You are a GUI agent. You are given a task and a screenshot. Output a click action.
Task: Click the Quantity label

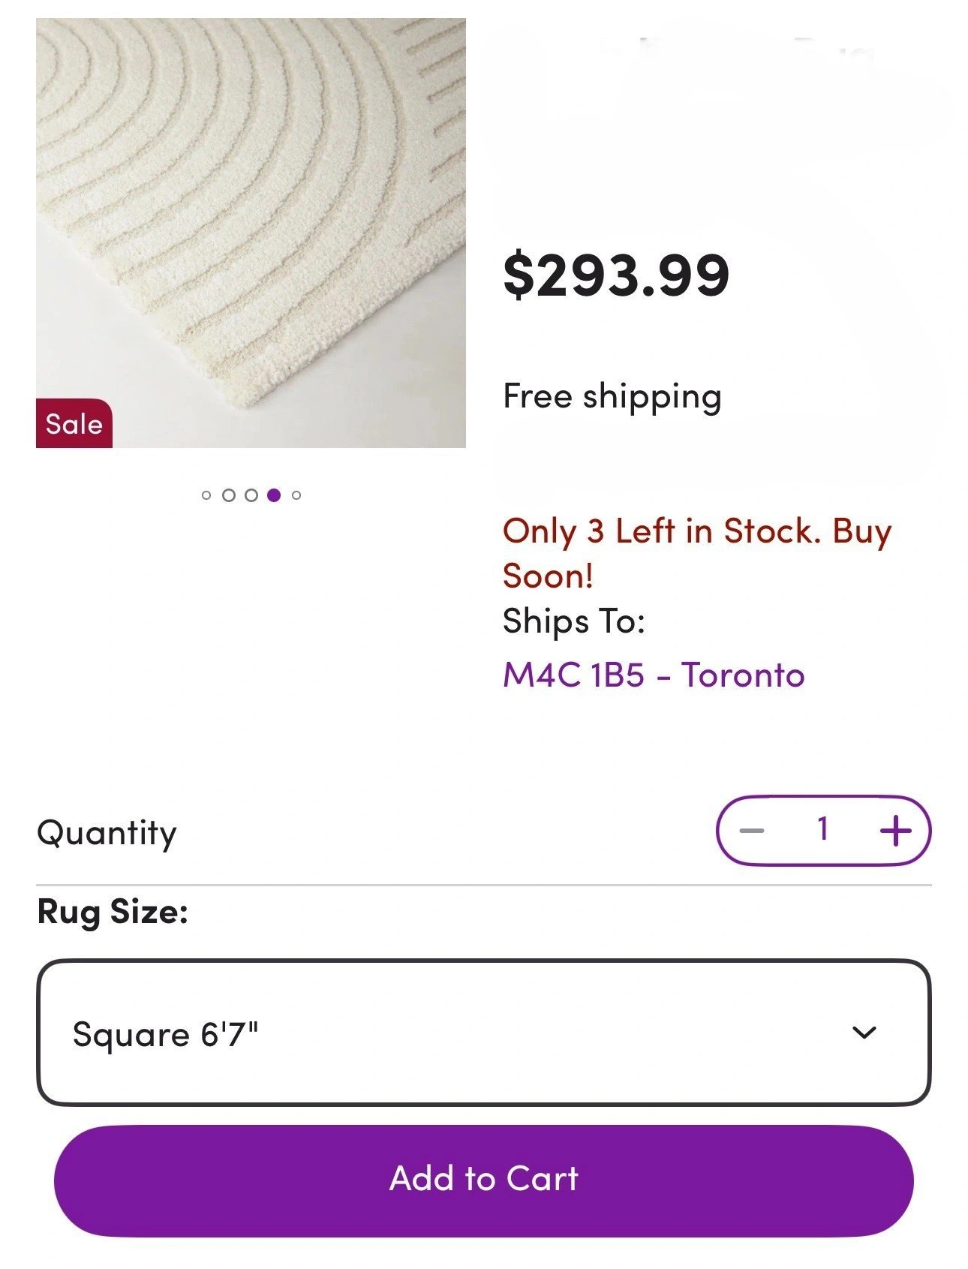(x=107, y=833)
